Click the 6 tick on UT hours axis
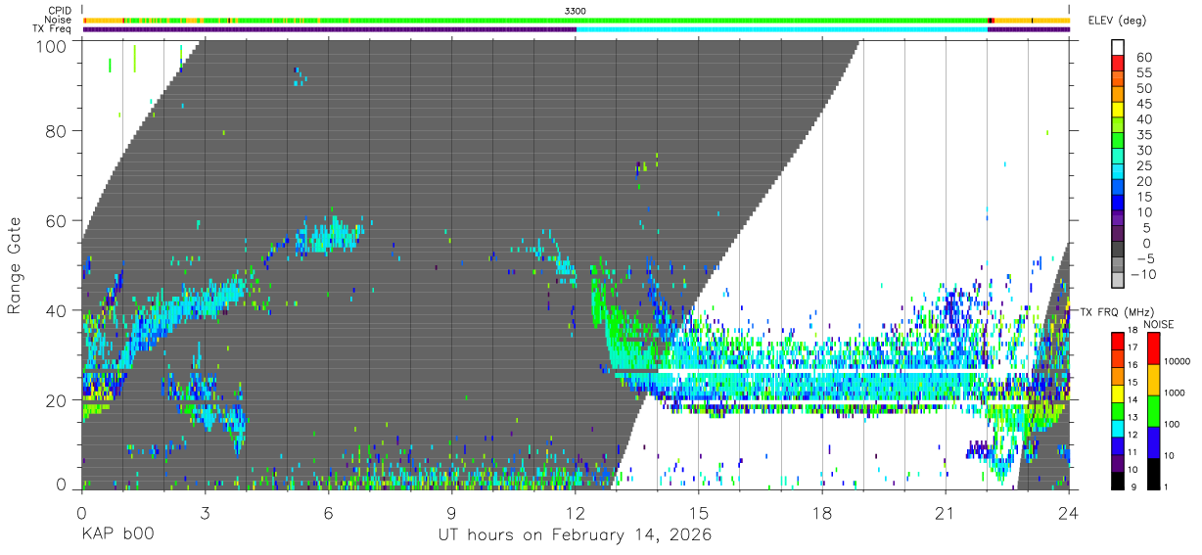The image size is (1202, 555). (x=328, y=513)
